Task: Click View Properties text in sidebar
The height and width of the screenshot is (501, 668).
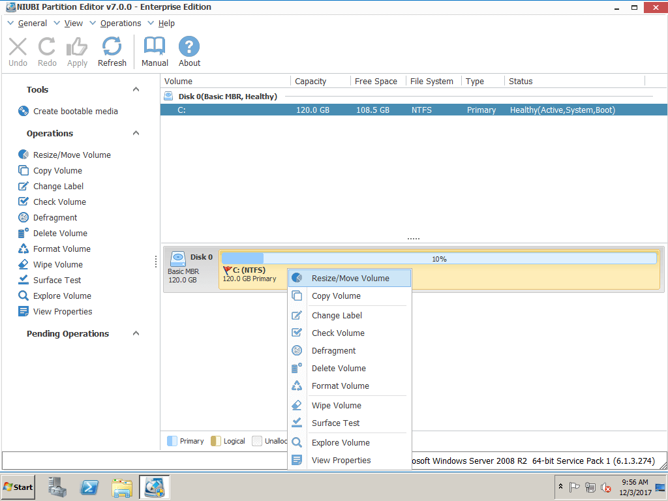Action: click(x=63, y=311)
